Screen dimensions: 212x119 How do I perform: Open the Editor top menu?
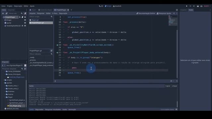click(26, 6)
